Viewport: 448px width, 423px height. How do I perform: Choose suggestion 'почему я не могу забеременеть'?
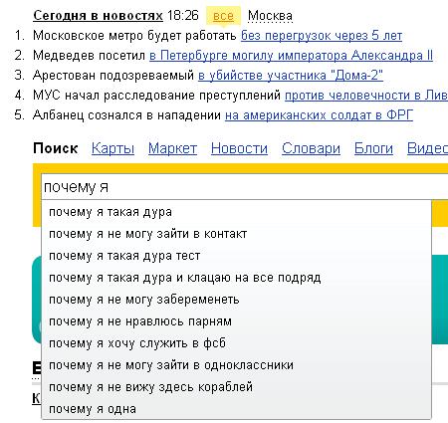(236, 300)
